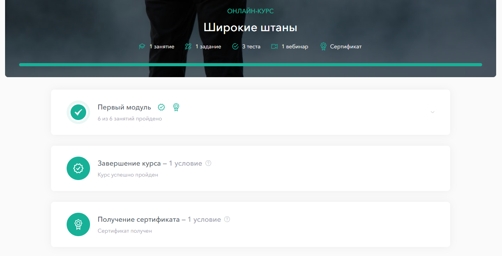Click the '1 занятие' text
The width and height of the screenshot is (502, 256).
click(x=162, y=46)
